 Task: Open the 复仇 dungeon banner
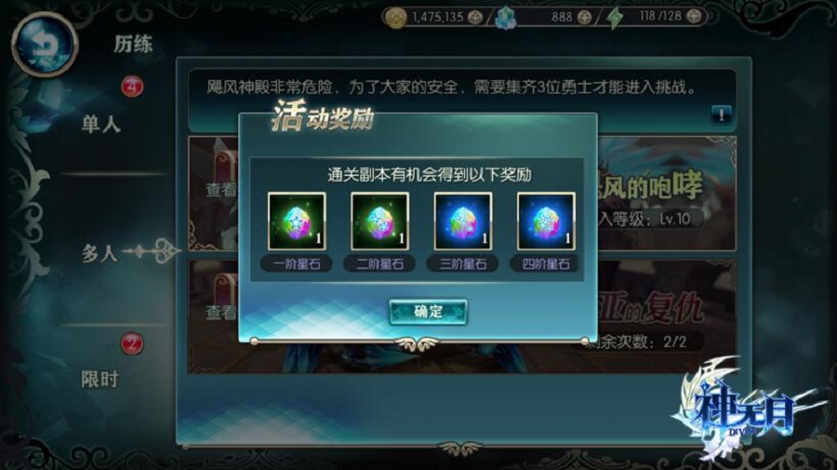[667, 316]
